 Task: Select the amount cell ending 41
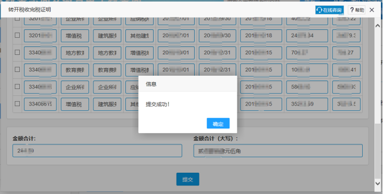(346, 70)
